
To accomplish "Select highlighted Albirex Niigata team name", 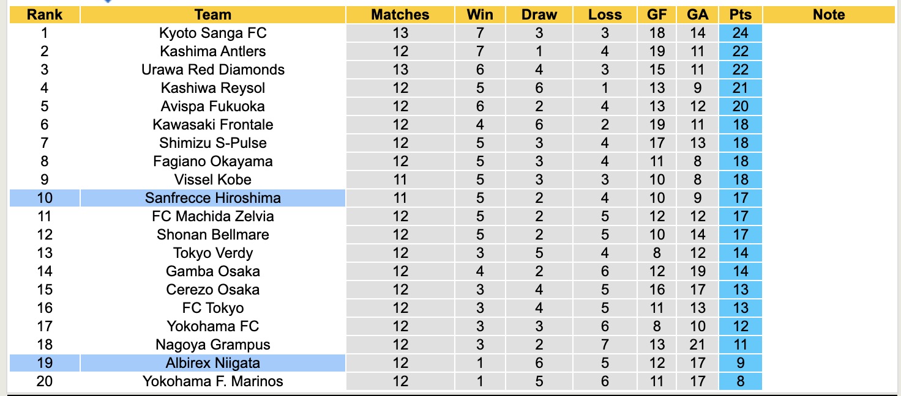I will [x=212, y=363].
